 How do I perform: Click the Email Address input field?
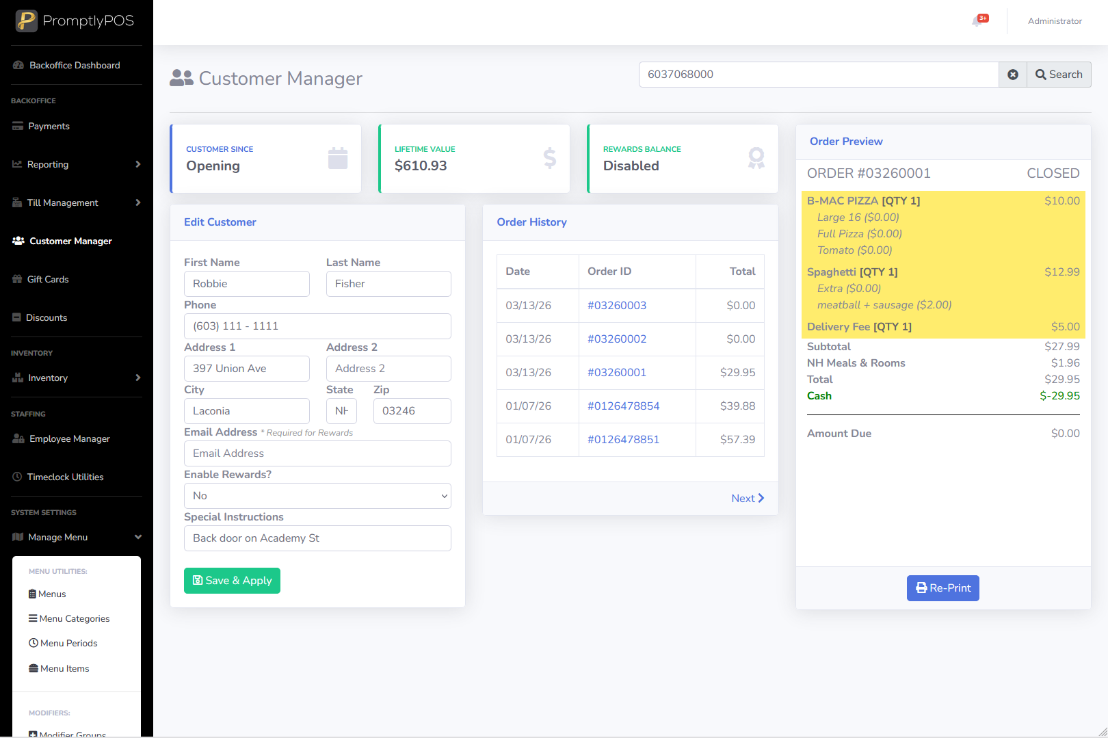[317, 453]
